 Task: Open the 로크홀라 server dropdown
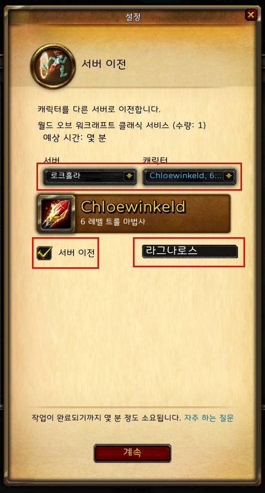click(x=90, y=176)
